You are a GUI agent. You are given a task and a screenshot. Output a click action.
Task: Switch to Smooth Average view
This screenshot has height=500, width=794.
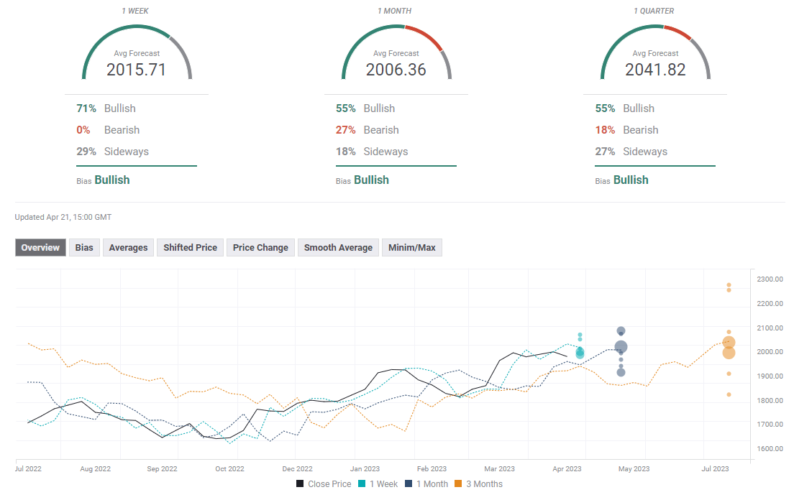click(x=338, y=248)
